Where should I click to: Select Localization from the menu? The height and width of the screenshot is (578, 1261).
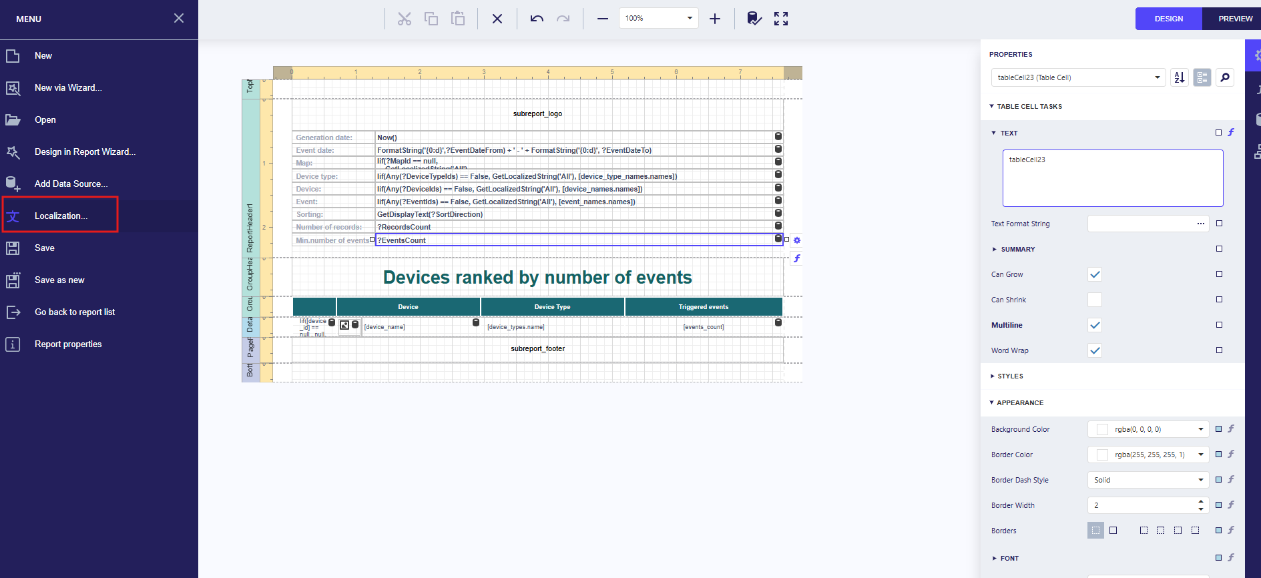click(61, 216)
